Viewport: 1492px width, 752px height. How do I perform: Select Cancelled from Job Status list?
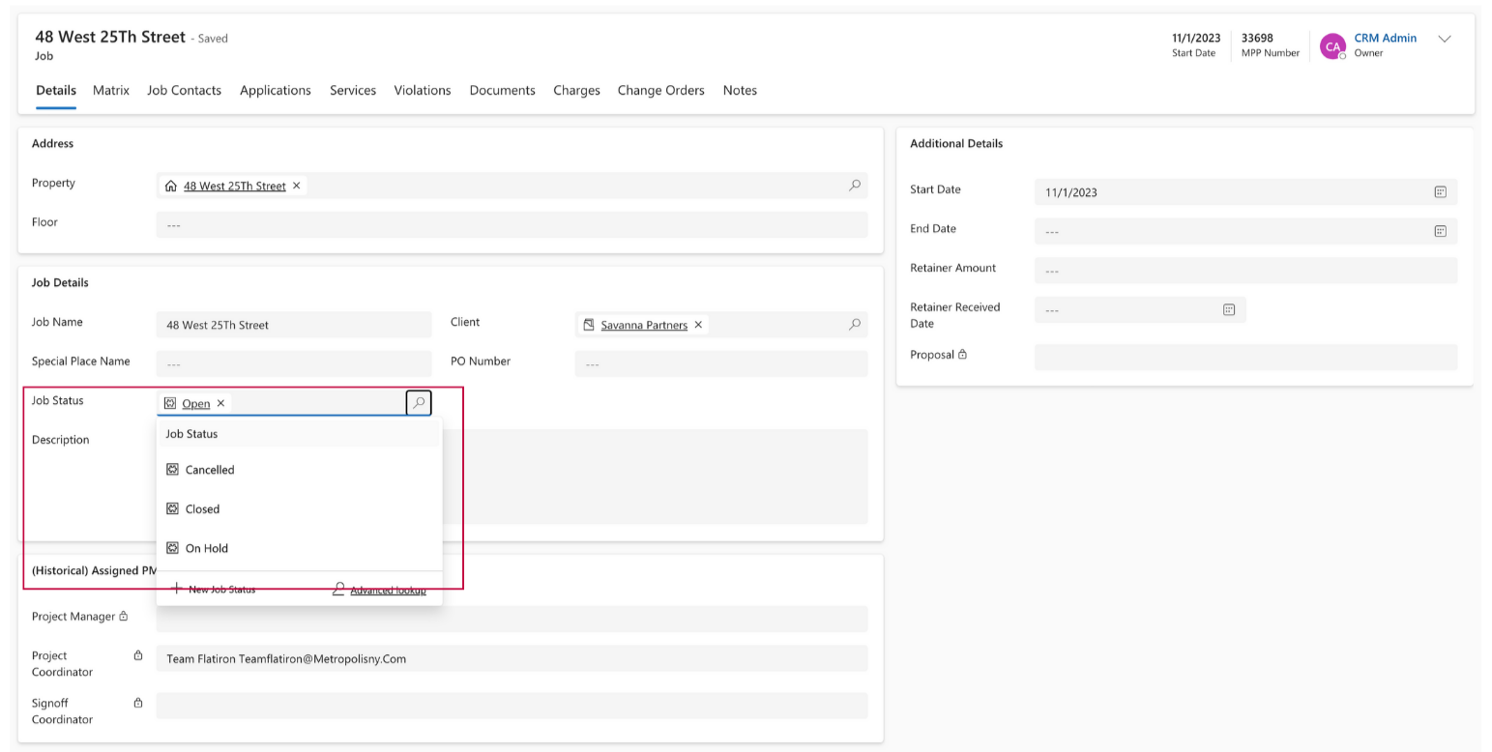coord(210,470)
